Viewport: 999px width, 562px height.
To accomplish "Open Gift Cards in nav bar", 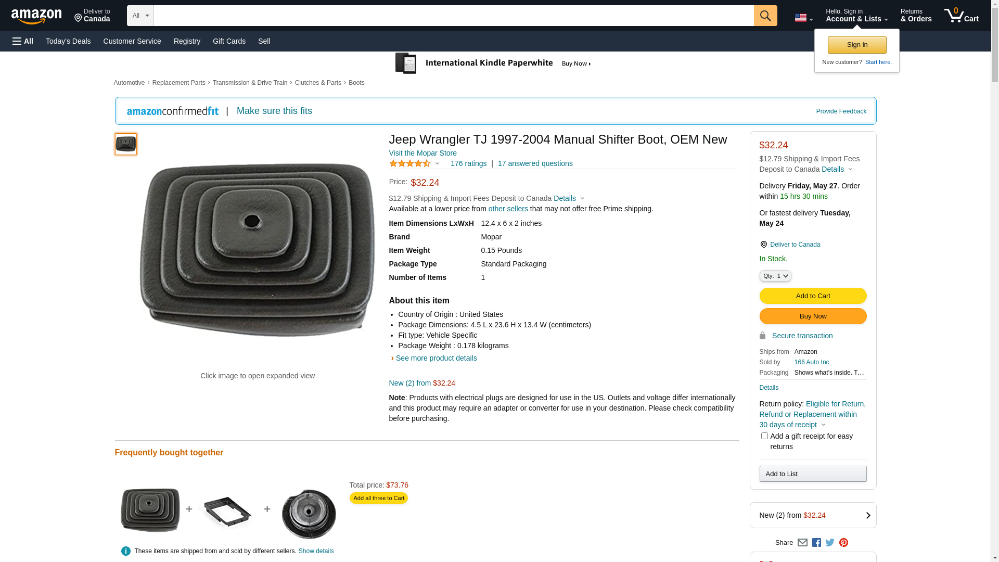I will coord(229,41).
